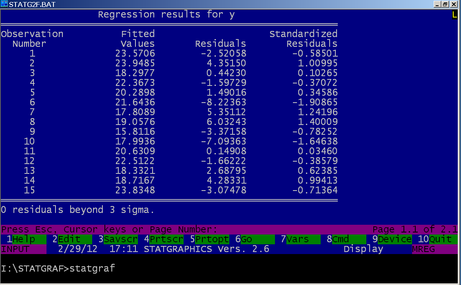Click the INPUT status field
Screen dimensions: 461x285
click(24, 249)
